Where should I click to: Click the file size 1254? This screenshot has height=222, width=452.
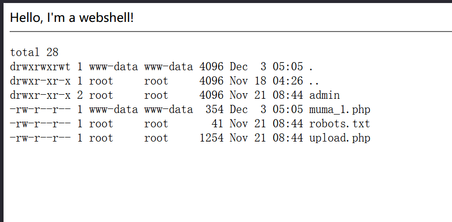[x=211, y=138]
